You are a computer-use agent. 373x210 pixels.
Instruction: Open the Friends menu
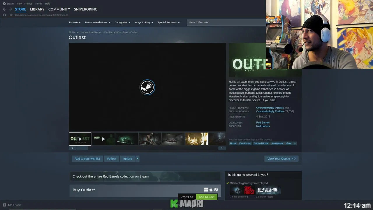click(x=28, y=3)
